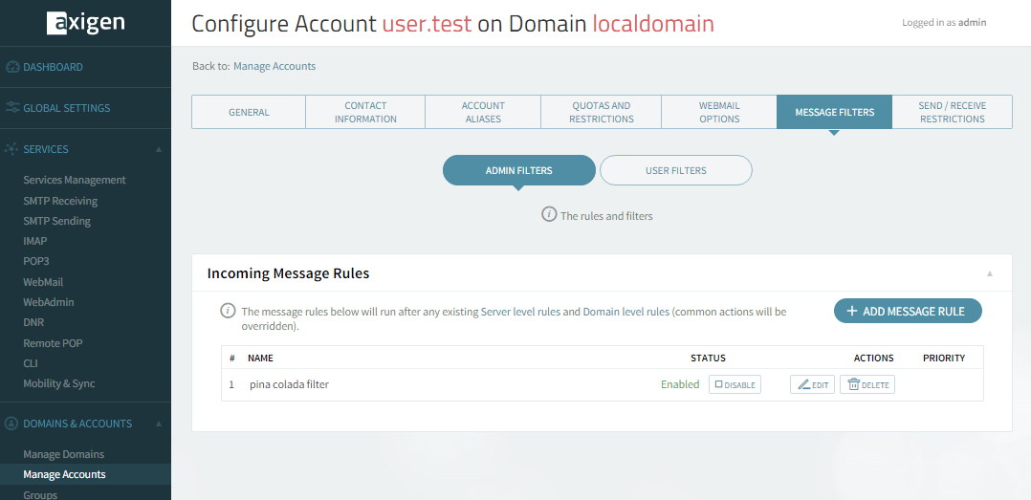Collapse Domains & Accounts sidebar section
Image resolution: width=1031 pixels, height=500 pixels.
[159, 424]
